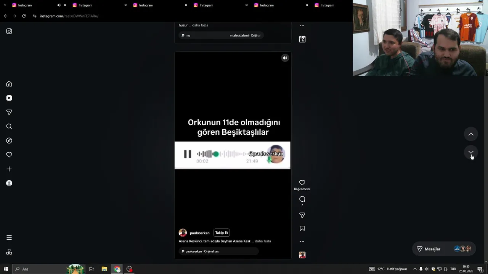This screenshot has width=488, height=274.
Task: Open comments on pauloserkan reel
Action: pos(302,199)
